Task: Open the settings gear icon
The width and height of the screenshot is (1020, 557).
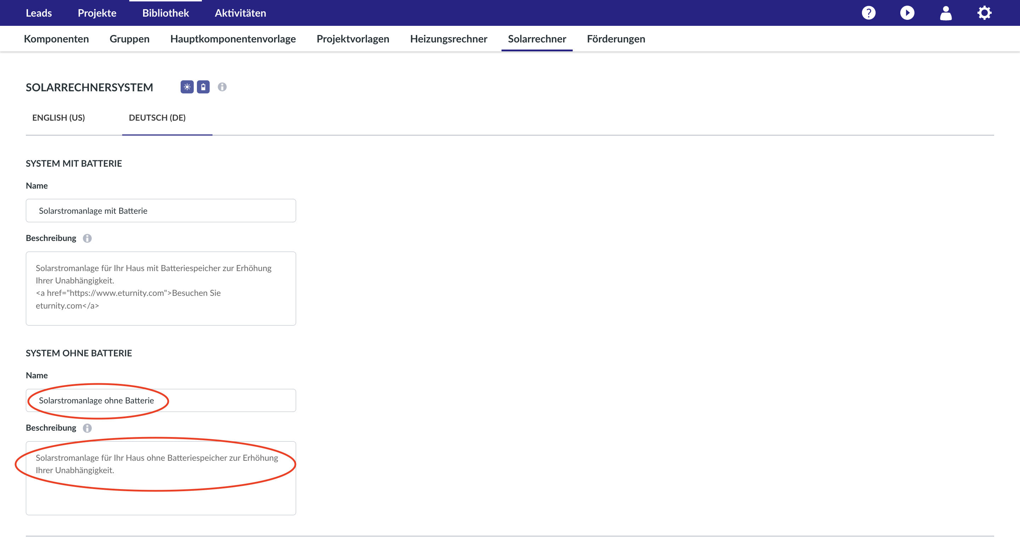Action: click(x=984, y=13)
